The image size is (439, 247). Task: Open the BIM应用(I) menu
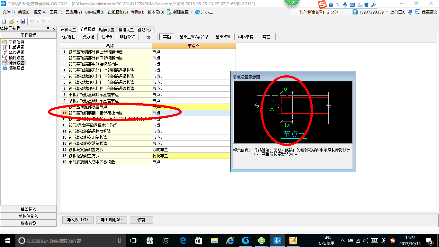[95, 12]
